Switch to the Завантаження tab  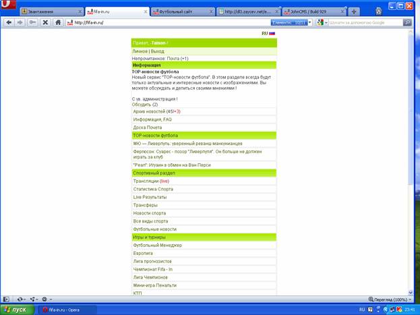click(51, 11)
